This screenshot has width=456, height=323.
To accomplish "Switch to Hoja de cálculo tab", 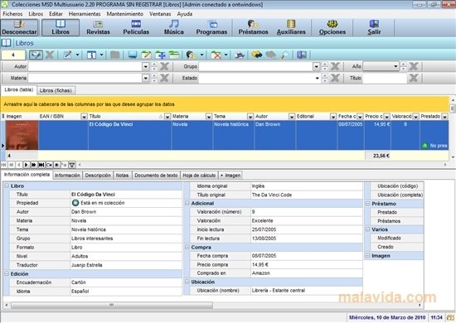I will 199,175.
